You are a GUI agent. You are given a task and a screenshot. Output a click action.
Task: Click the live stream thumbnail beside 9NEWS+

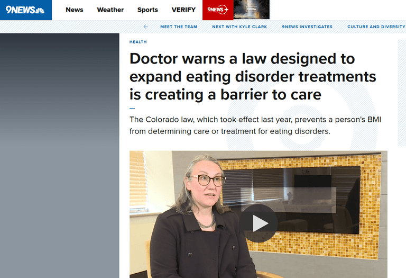click(252, 10)
